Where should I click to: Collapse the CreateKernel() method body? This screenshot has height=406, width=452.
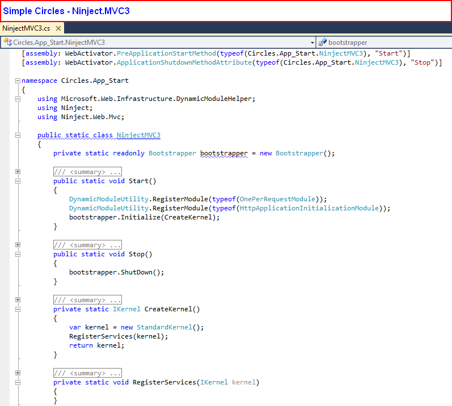point(18,309)
